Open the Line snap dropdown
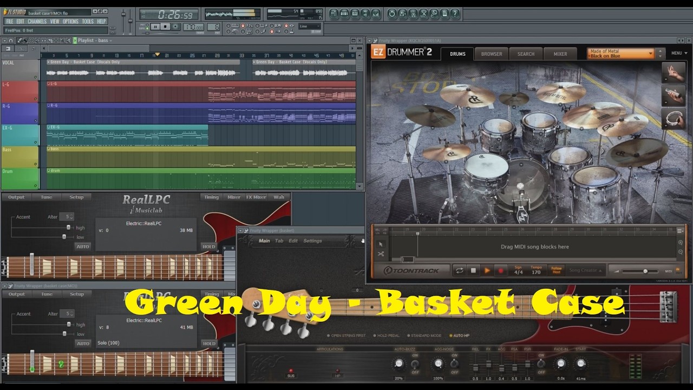Screen dimensions: 693x390 point(310,26)
